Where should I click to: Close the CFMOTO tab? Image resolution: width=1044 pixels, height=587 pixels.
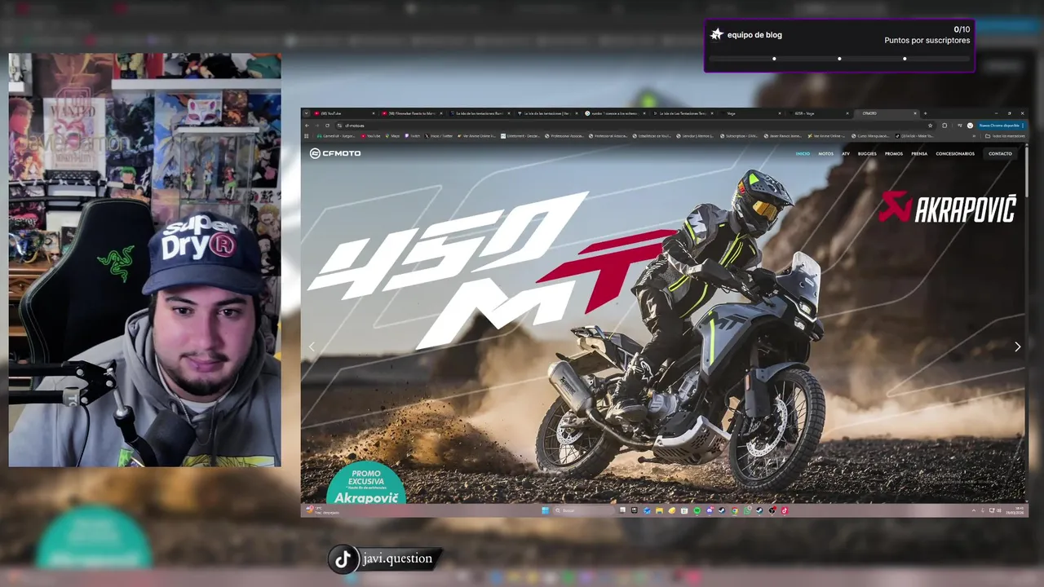pos(915,113)
